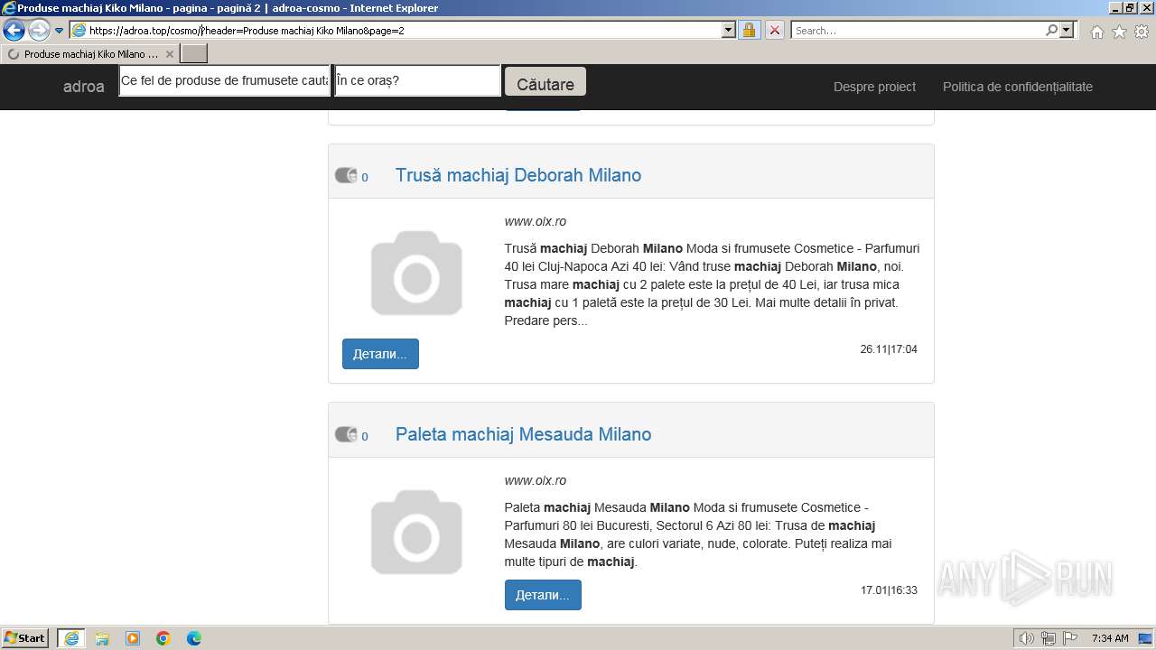Viewport: 1156px width, 650px height.
Task: Click www.olx.ro in the Deborah Milano listing
Action: [536, 221]
